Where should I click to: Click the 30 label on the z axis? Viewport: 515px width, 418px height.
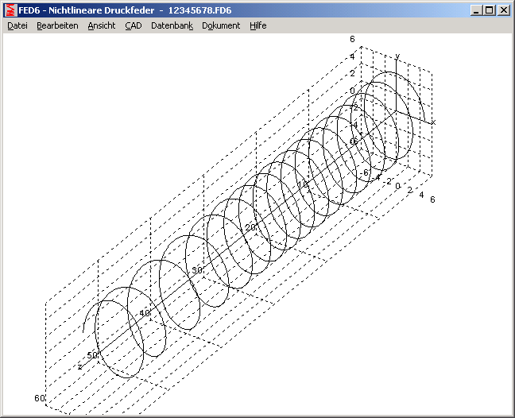197,270
